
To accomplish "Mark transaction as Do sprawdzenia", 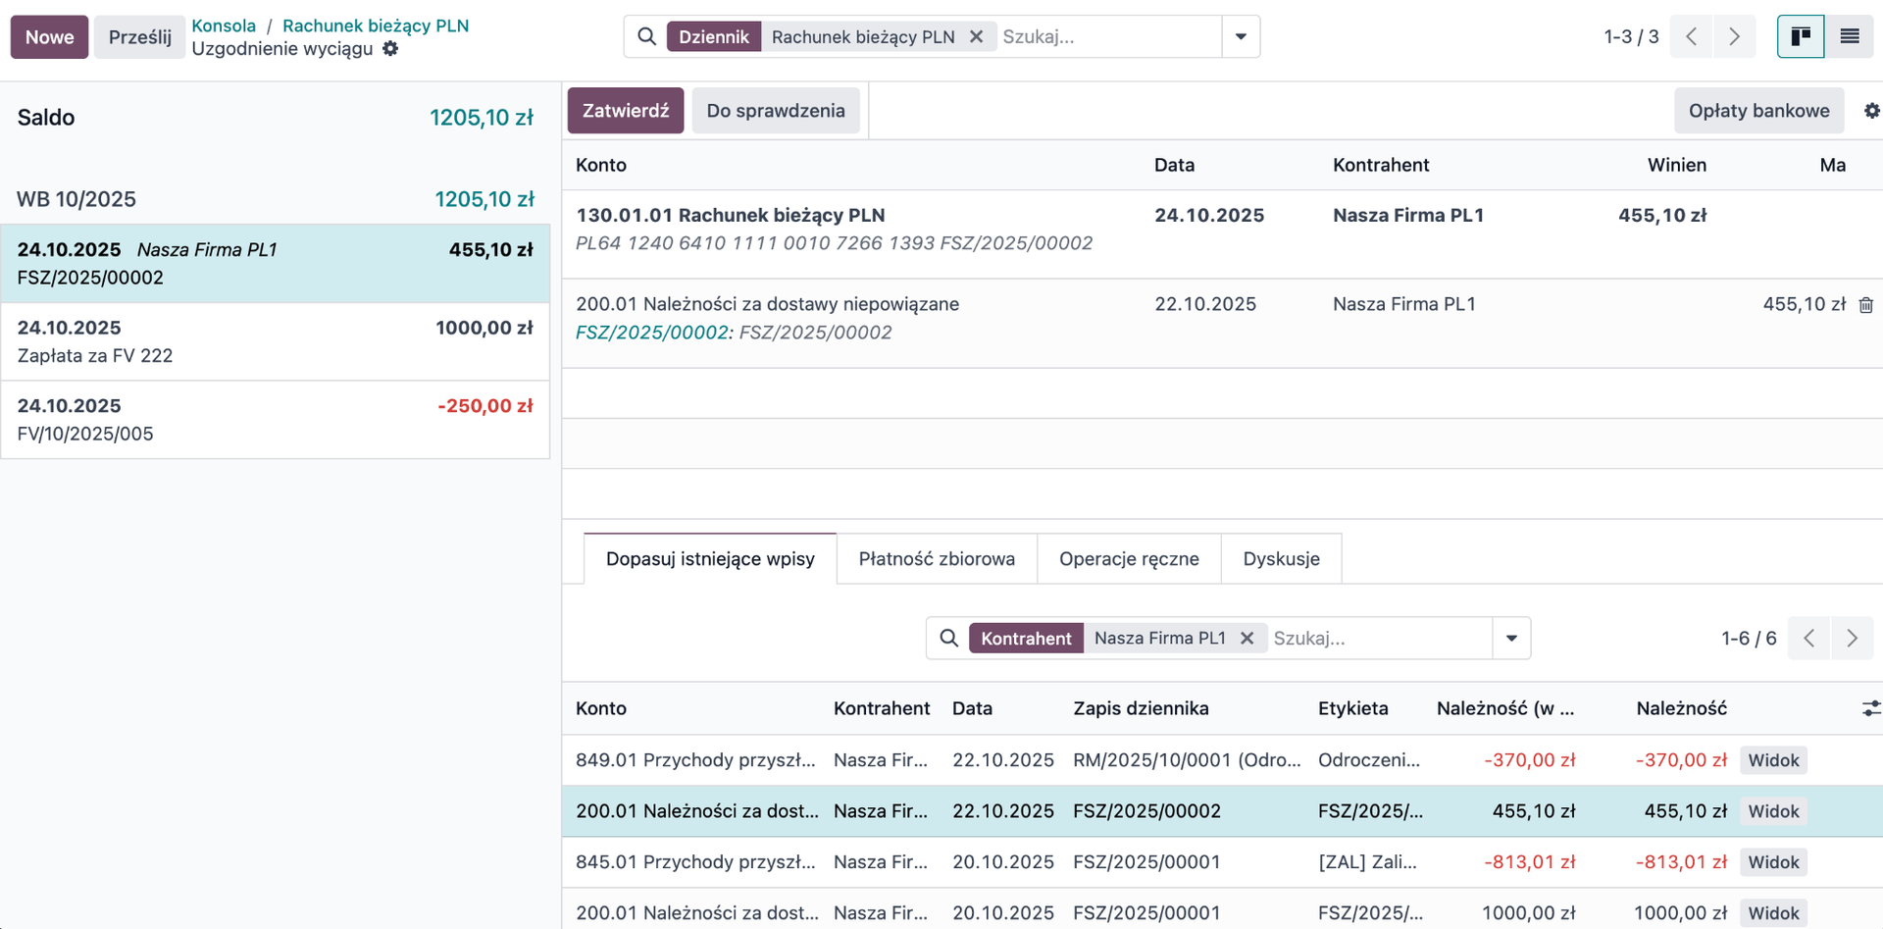I will [775, 111].
